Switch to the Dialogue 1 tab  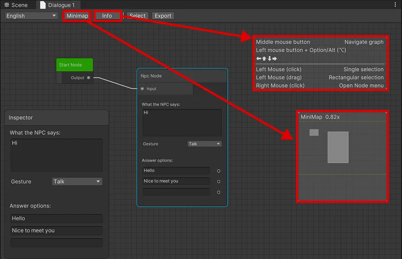(58, 5)
